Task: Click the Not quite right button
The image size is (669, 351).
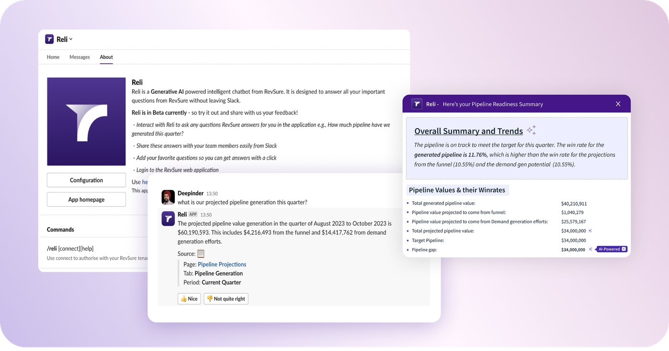Action: [226, 298]
